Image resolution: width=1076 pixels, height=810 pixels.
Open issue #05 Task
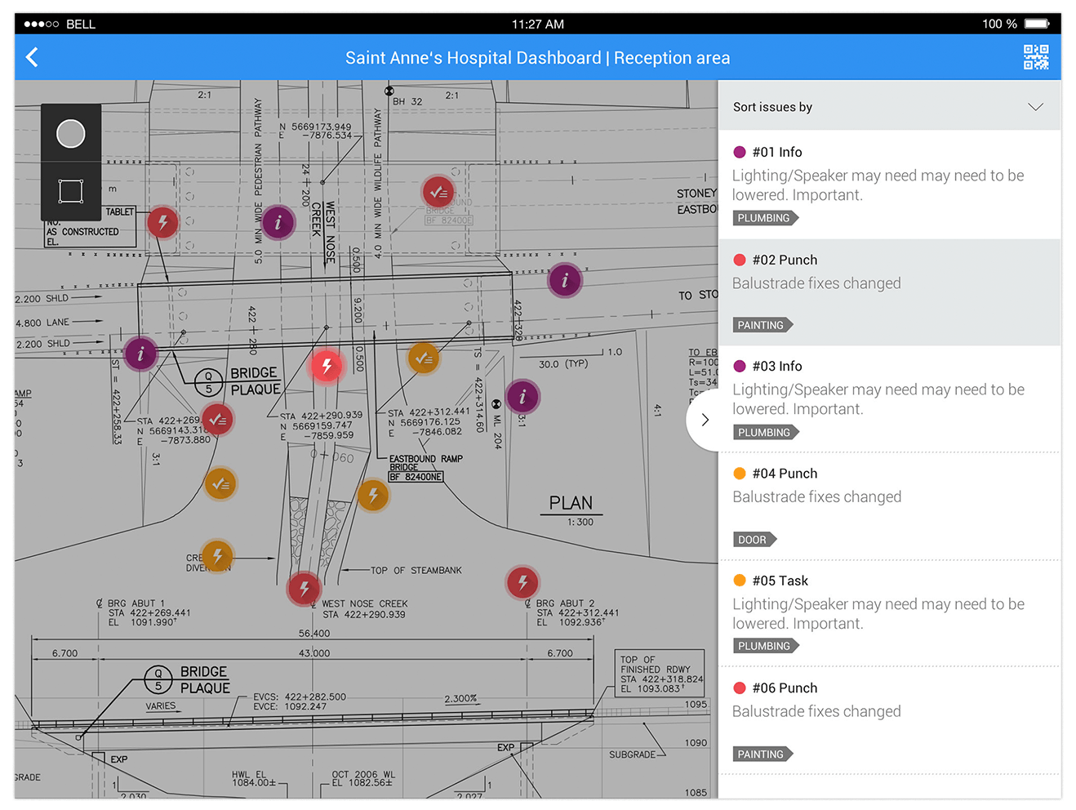890,613
